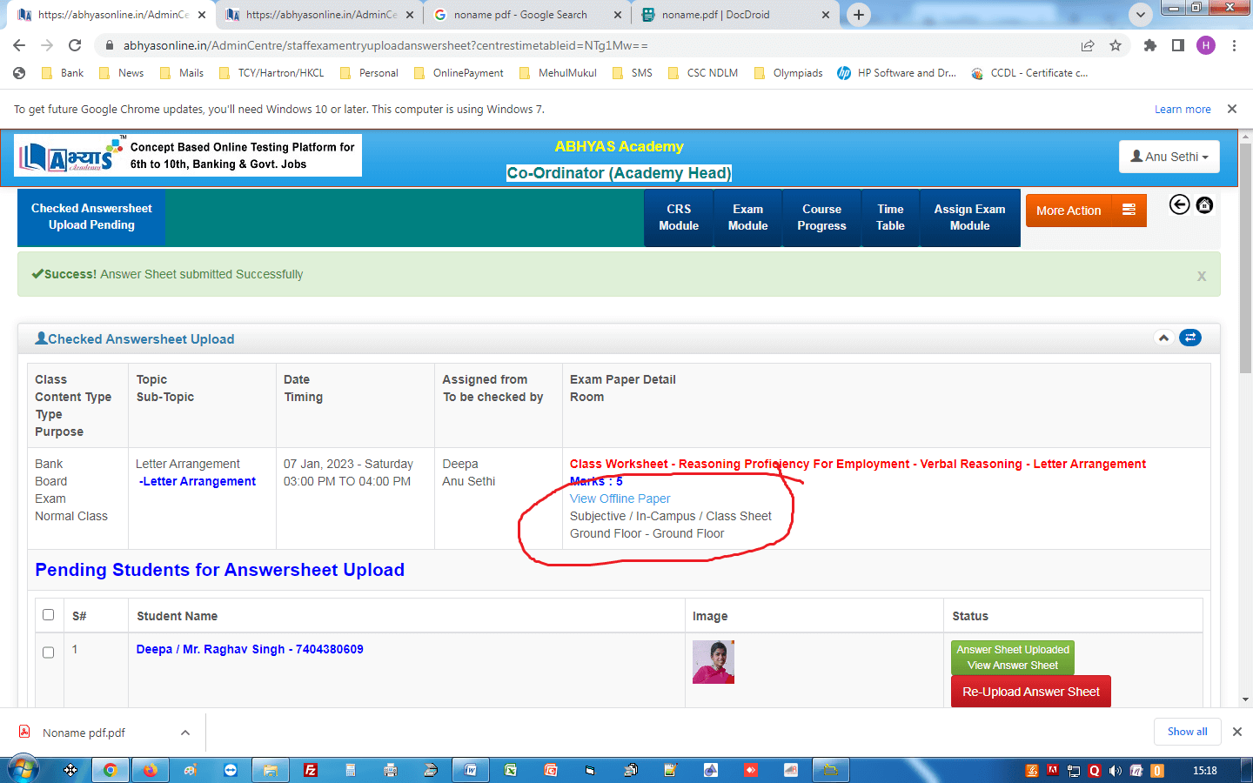Click the blue swap arrows panel icon
This screenshot has height=783, width=1253.
1189,338
